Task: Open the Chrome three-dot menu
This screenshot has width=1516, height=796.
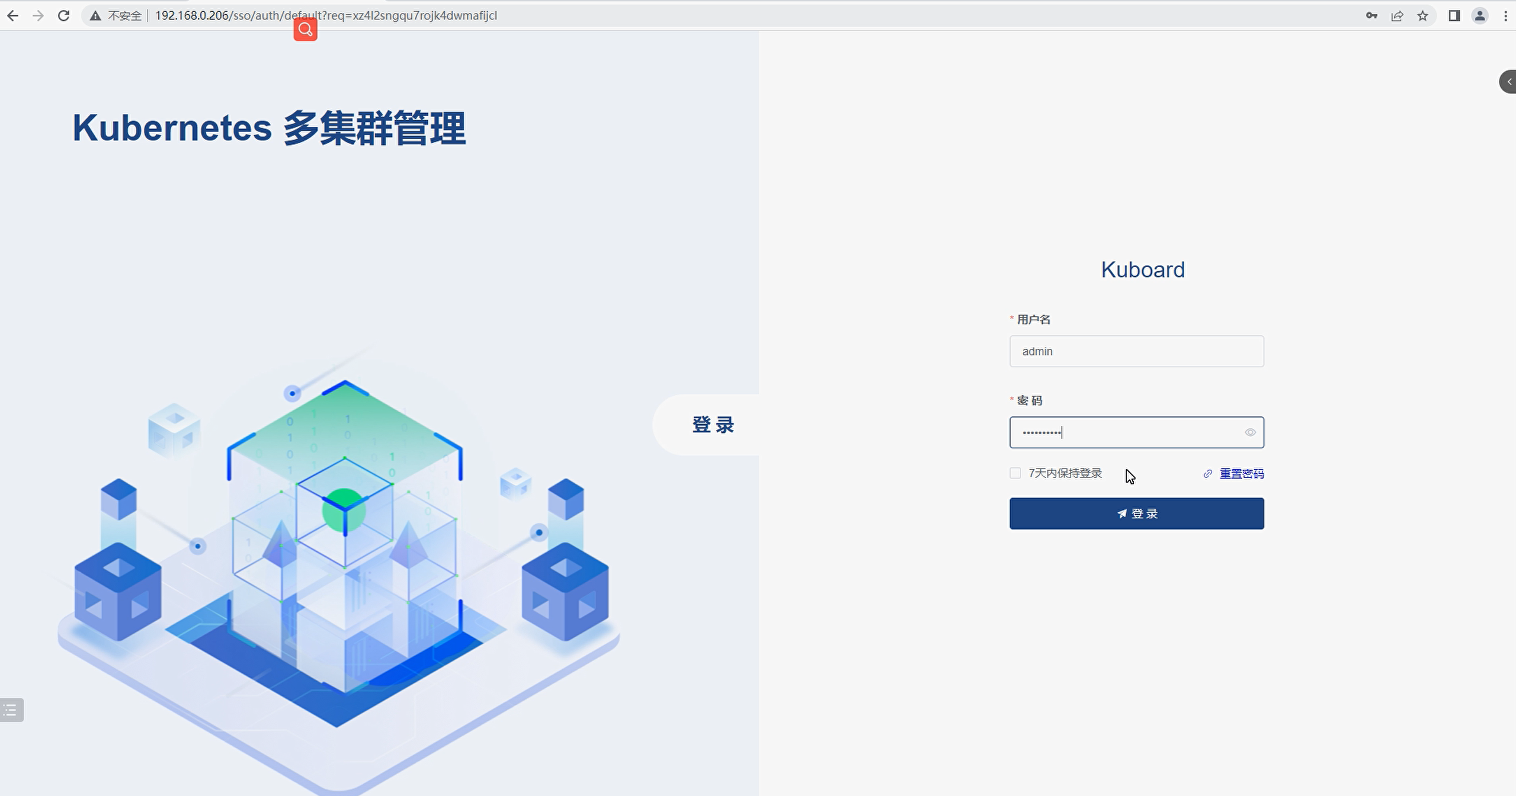Action: pos(1505,16)
